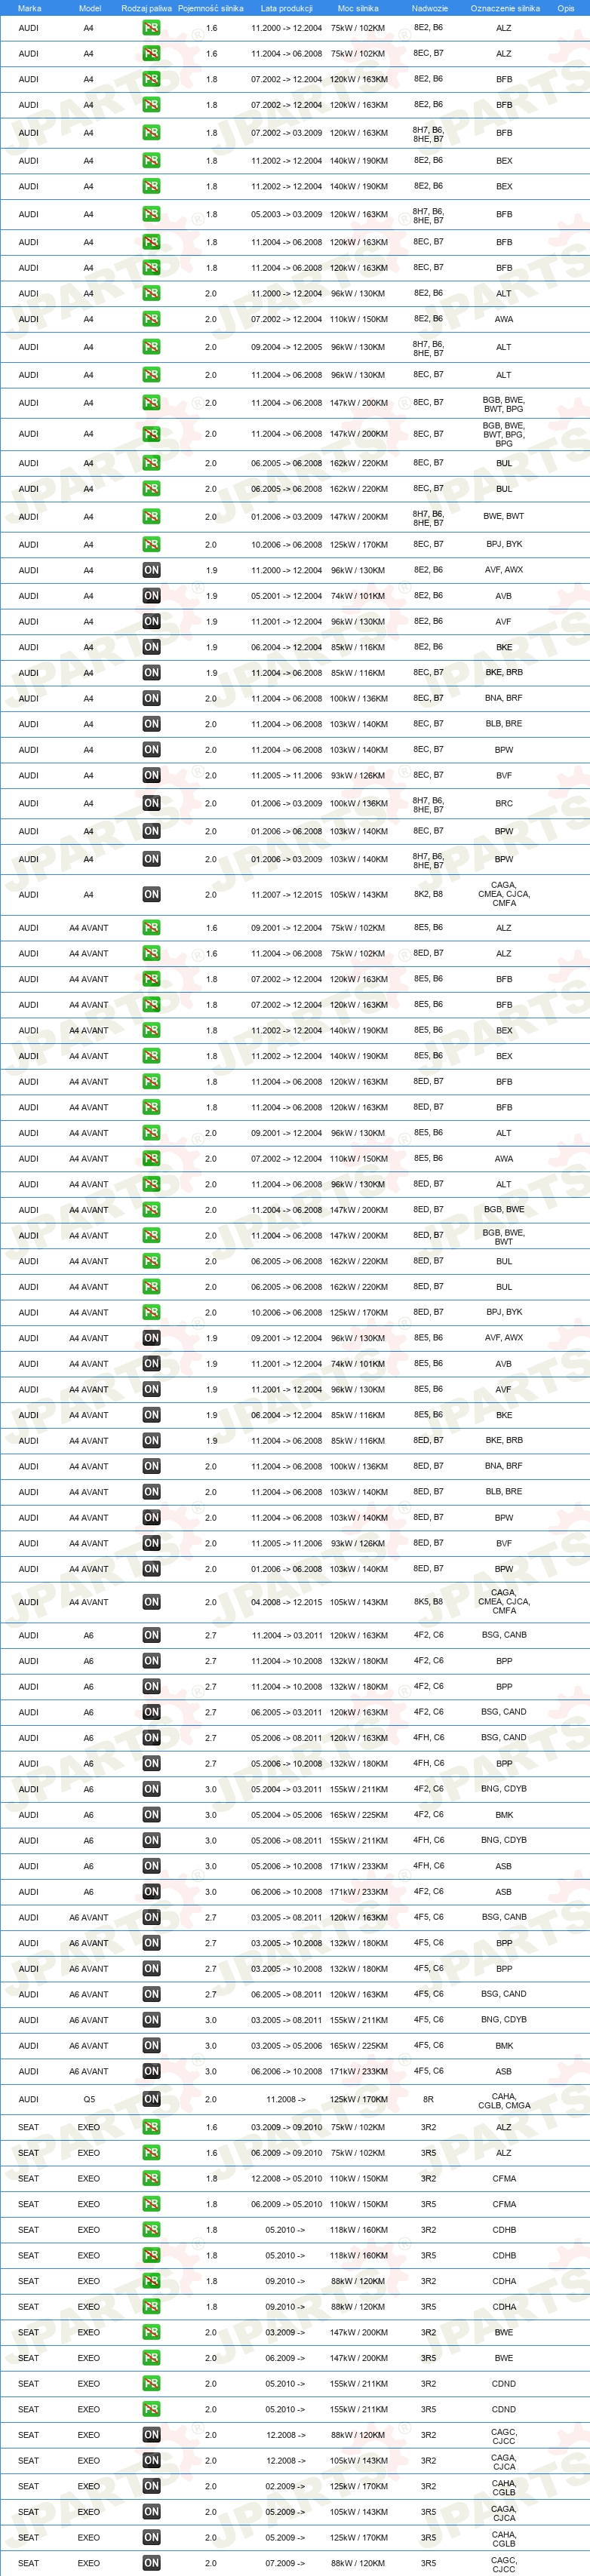Click the petrol PB icon in the A4 8EC ALZ row
Image resolution: width=590 pixels, height=2576 pixels.
(x=151, y=53)
